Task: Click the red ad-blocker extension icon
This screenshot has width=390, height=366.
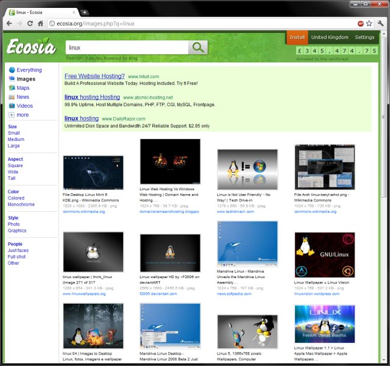Action: coord(360,23)
